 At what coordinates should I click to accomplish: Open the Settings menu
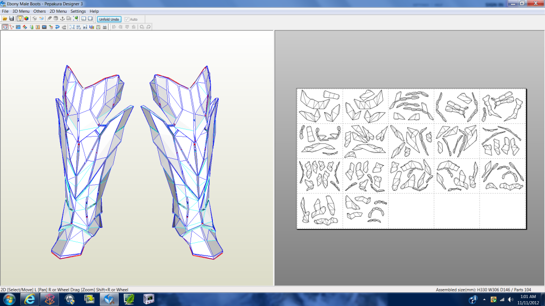(78, 11)
